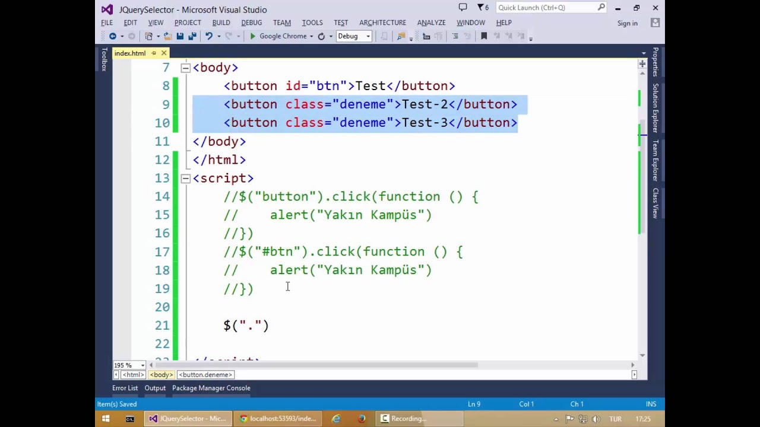
Task: Switch to the Chrome localhost taskbar window
Action: (x=278, y=419)
